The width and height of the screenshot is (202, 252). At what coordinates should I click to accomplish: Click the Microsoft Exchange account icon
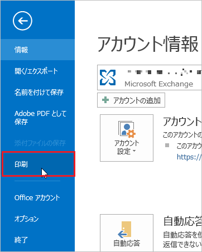pyautogui.click(x=108, y=77)
